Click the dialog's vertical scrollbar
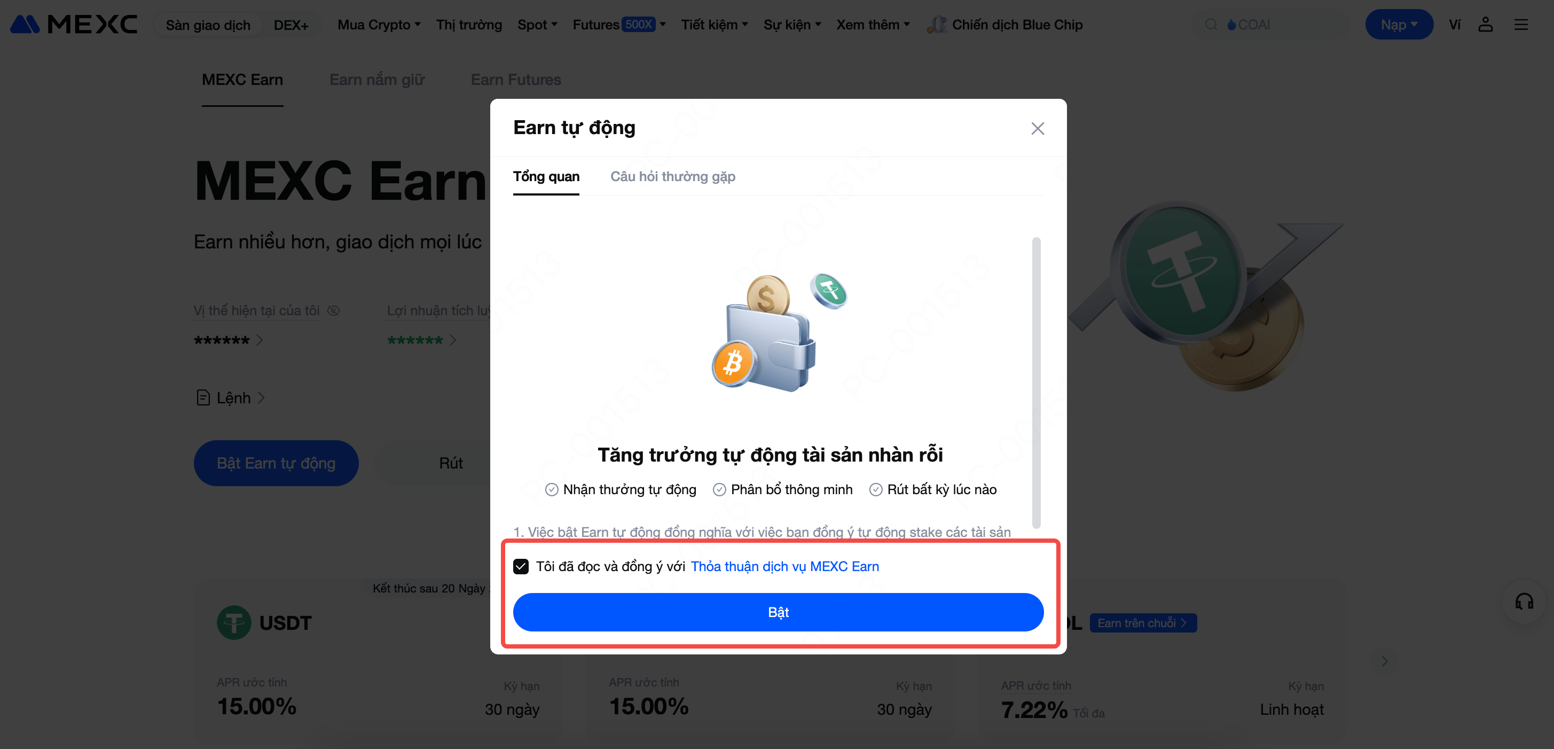Screen dimensions: 1554x749 1036,382
